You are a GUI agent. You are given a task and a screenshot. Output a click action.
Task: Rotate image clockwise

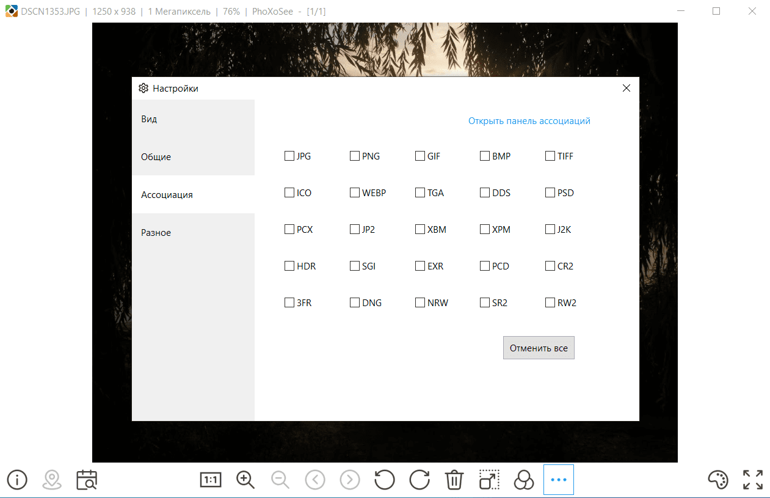click(420, 480)
